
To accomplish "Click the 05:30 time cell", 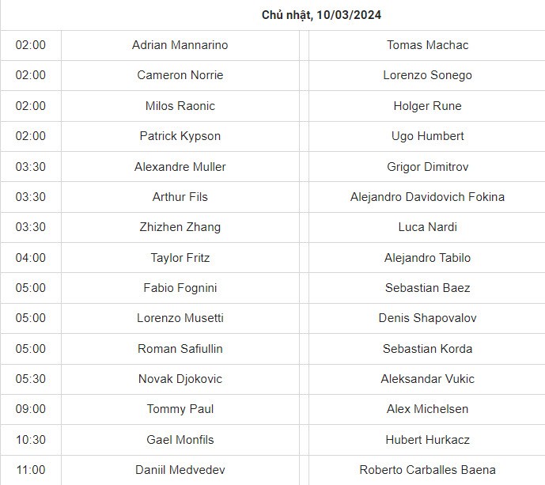I will pyautogui.click(x=31, y=379).
